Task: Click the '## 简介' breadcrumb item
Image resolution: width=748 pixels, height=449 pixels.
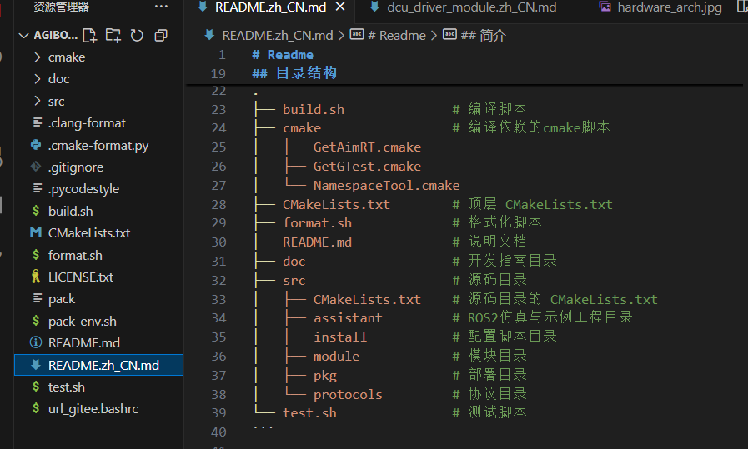Action: [x=482, y=36]
